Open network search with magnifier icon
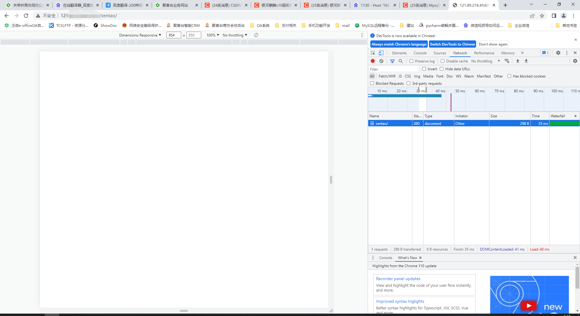Image resolution: width=580 pixels, height=316 pixels. click(x=401, y=61)
